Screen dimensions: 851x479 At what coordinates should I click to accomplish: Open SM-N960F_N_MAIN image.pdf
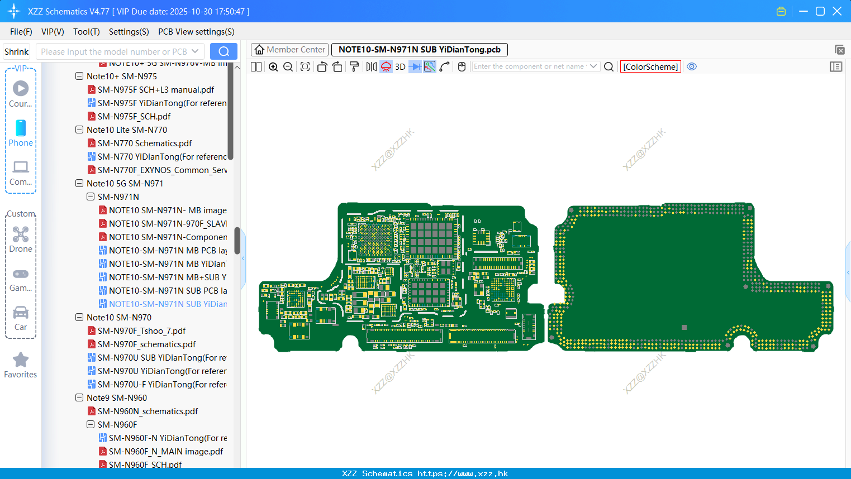click(161, 451)
